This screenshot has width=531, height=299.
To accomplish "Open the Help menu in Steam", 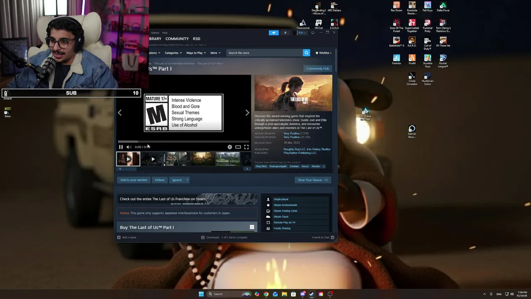I will click(165, 33).
